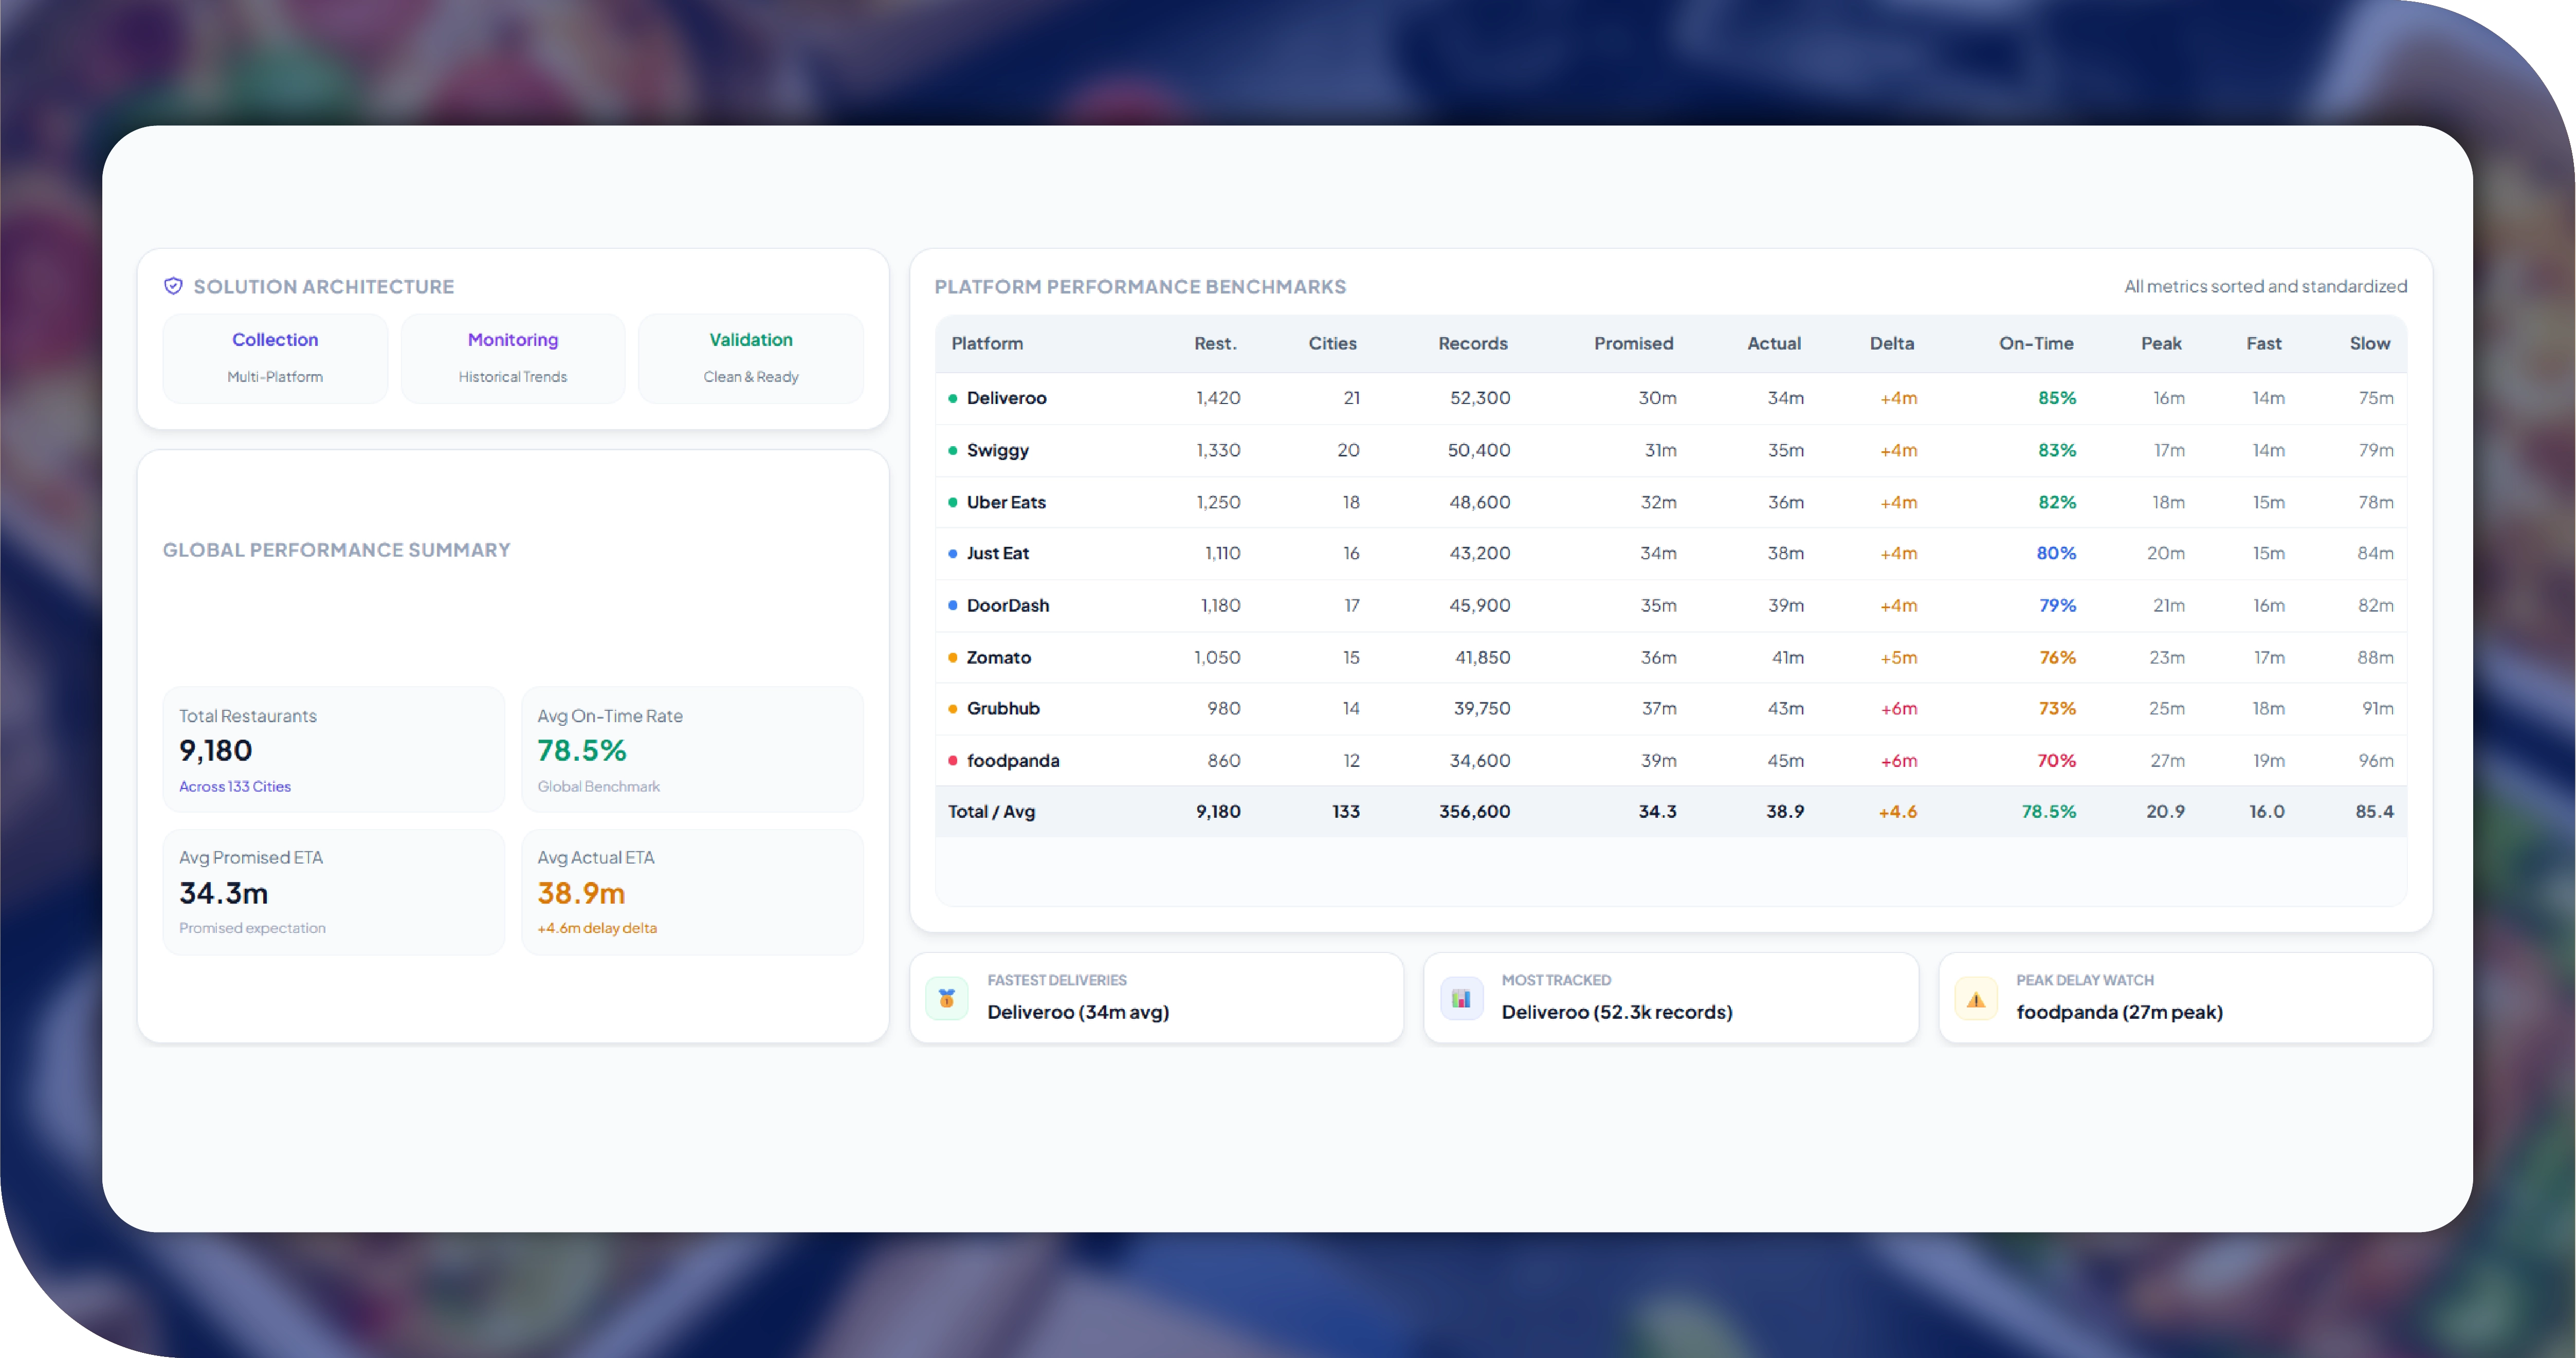Click the Platform Performance Benchmarks heading
Viewport: 2576px width, 1358px height.
(x=1140, y=287)
